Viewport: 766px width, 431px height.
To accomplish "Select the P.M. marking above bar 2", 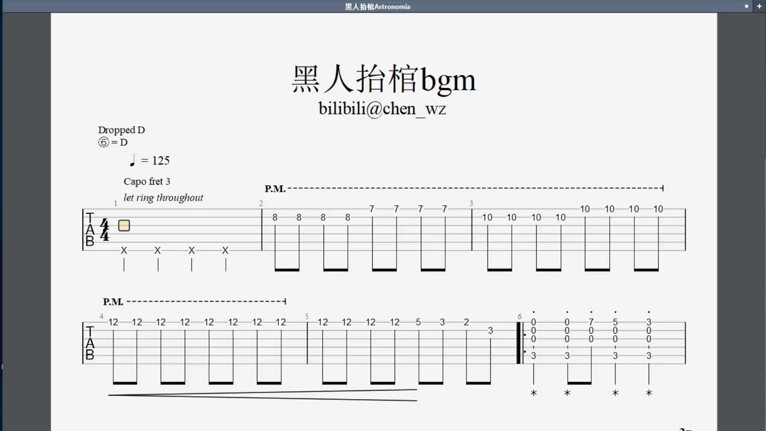I will [x=275, y=189].
